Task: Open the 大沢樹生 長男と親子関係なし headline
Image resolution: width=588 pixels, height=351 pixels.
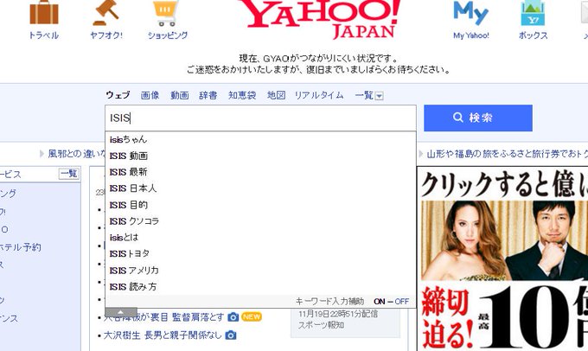Action: (x=163, y=335)
